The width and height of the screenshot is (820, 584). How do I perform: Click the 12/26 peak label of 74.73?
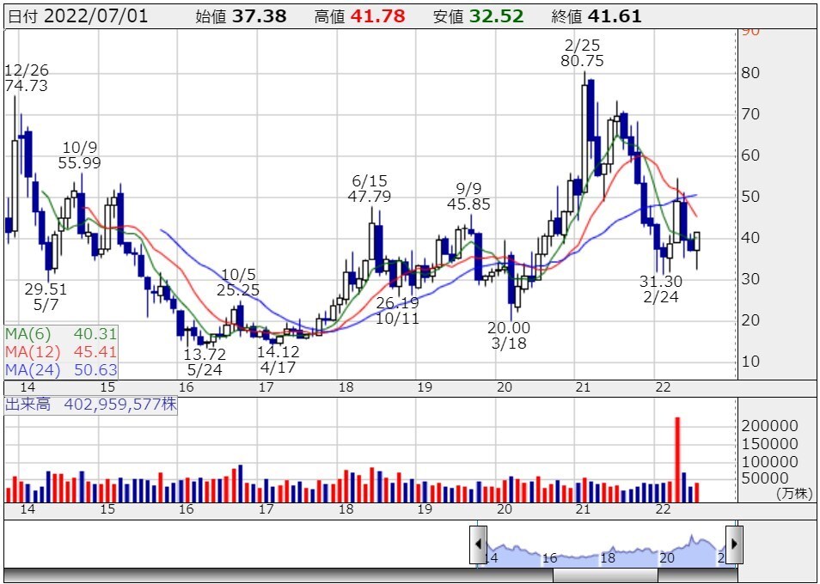(x=26, y=78)
